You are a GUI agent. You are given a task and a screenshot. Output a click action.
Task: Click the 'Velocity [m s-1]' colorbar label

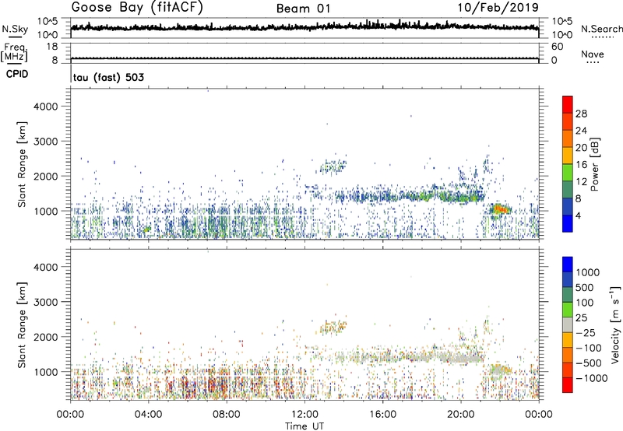615,324
